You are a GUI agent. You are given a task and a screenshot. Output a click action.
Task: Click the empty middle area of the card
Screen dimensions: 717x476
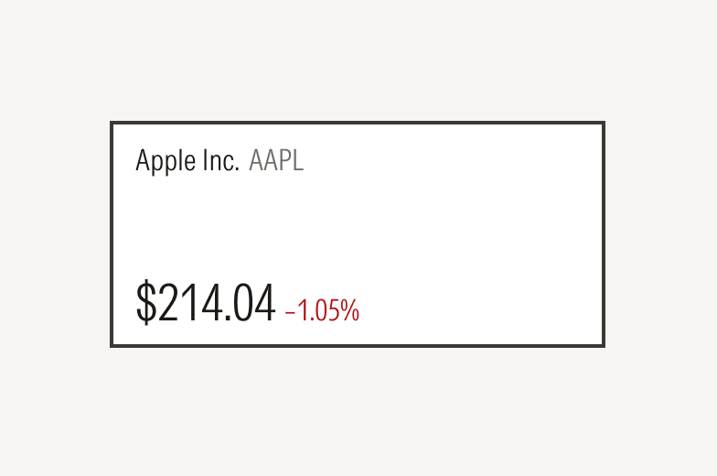tap(357, 229)
